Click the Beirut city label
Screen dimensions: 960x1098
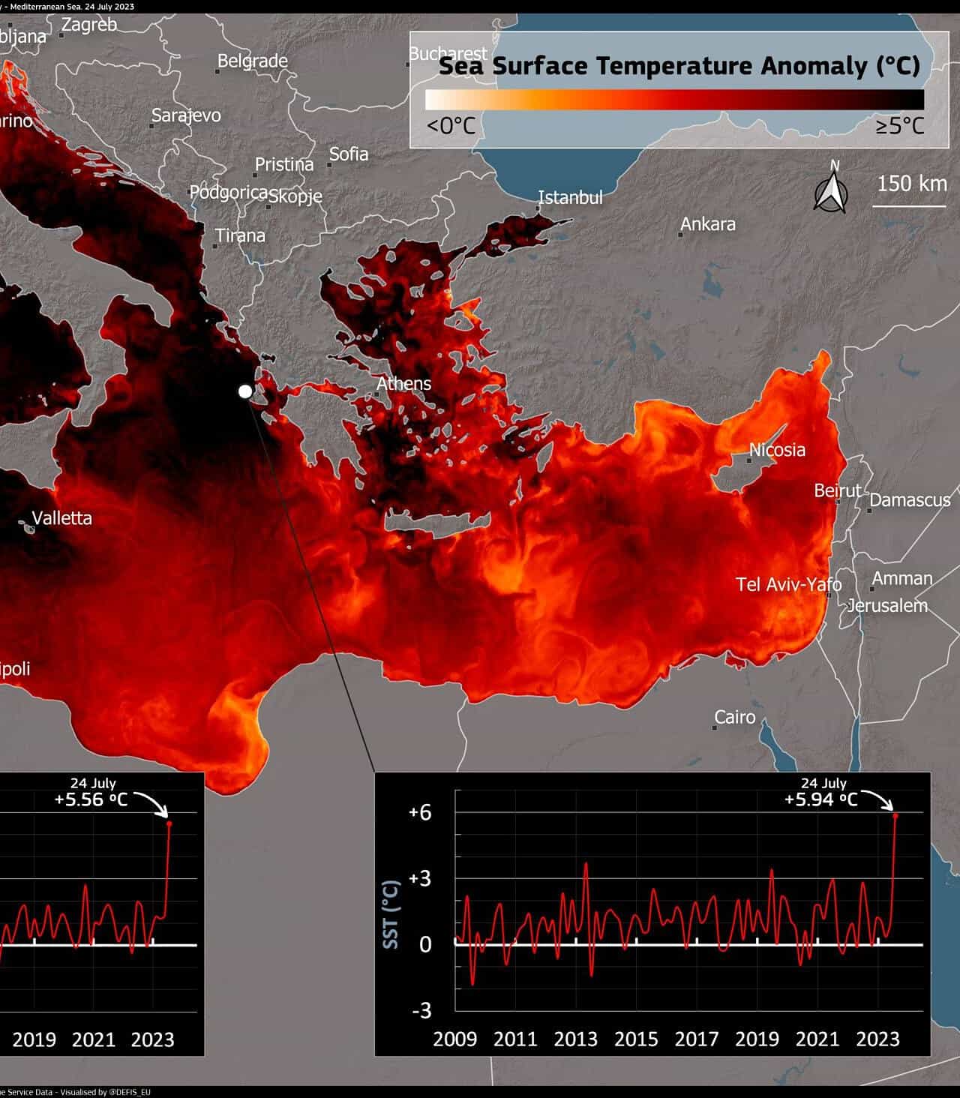click(x=838, y=490)
